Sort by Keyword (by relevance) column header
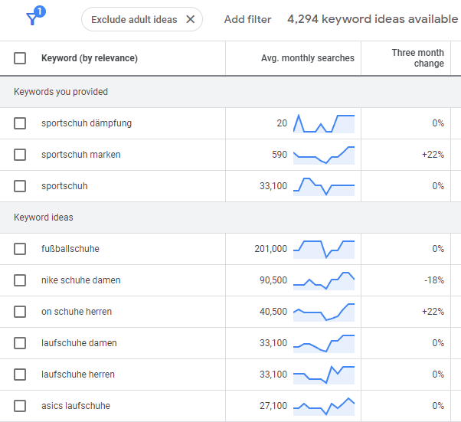 click(90, 58)
